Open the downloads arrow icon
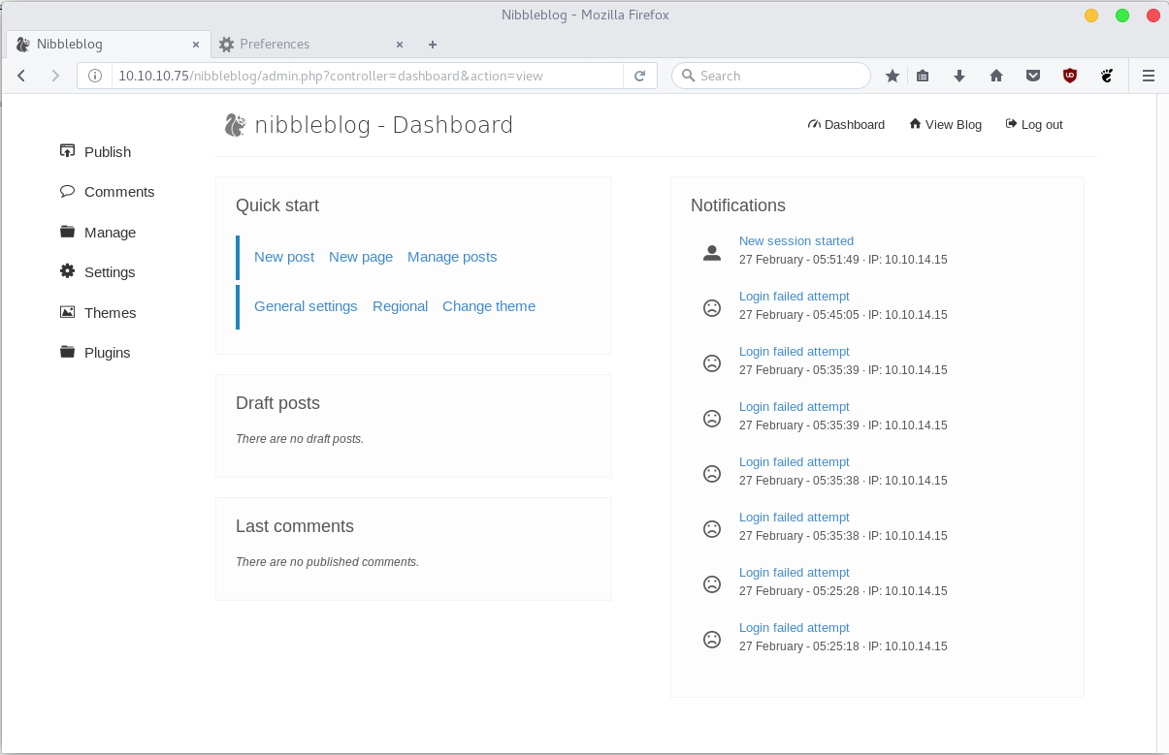 [959, 76]
